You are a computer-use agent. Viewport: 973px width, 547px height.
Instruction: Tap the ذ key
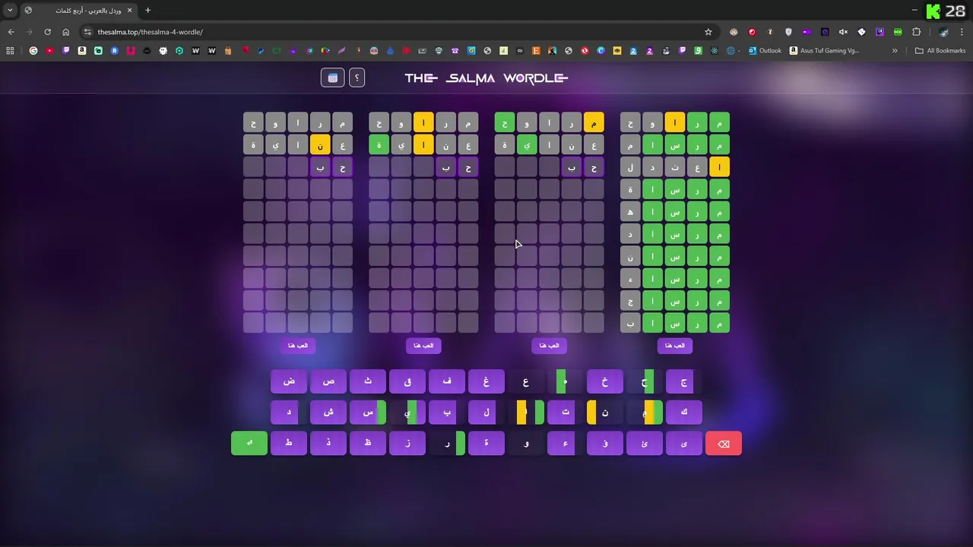(328, 444)
